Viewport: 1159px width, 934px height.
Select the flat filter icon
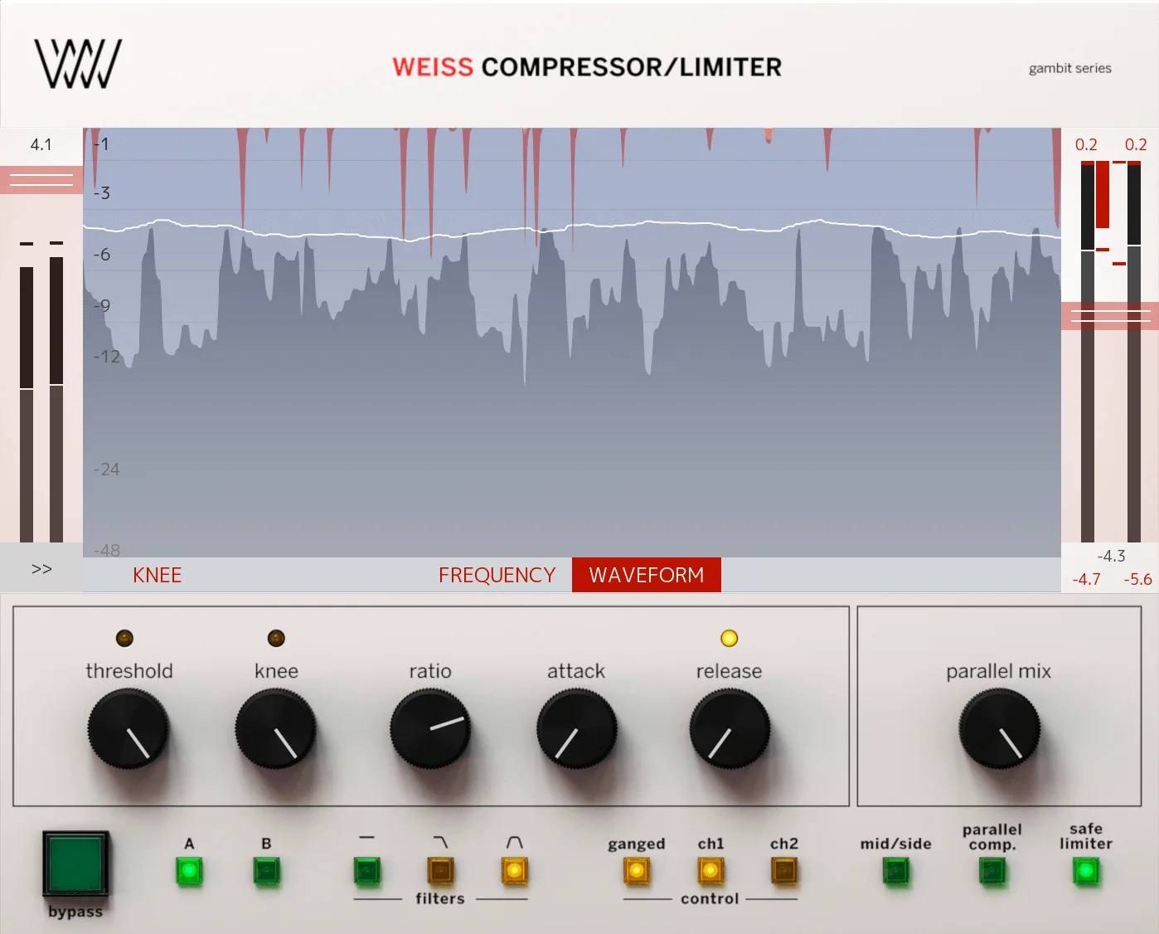tap(367, 872)
